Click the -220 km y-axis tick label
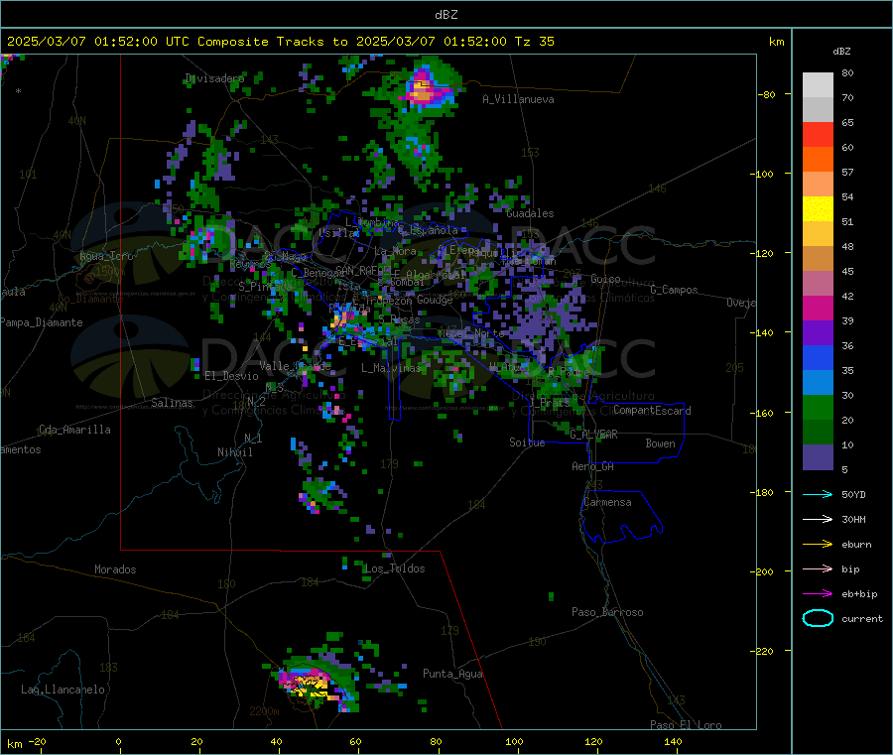 pos(763,652)
